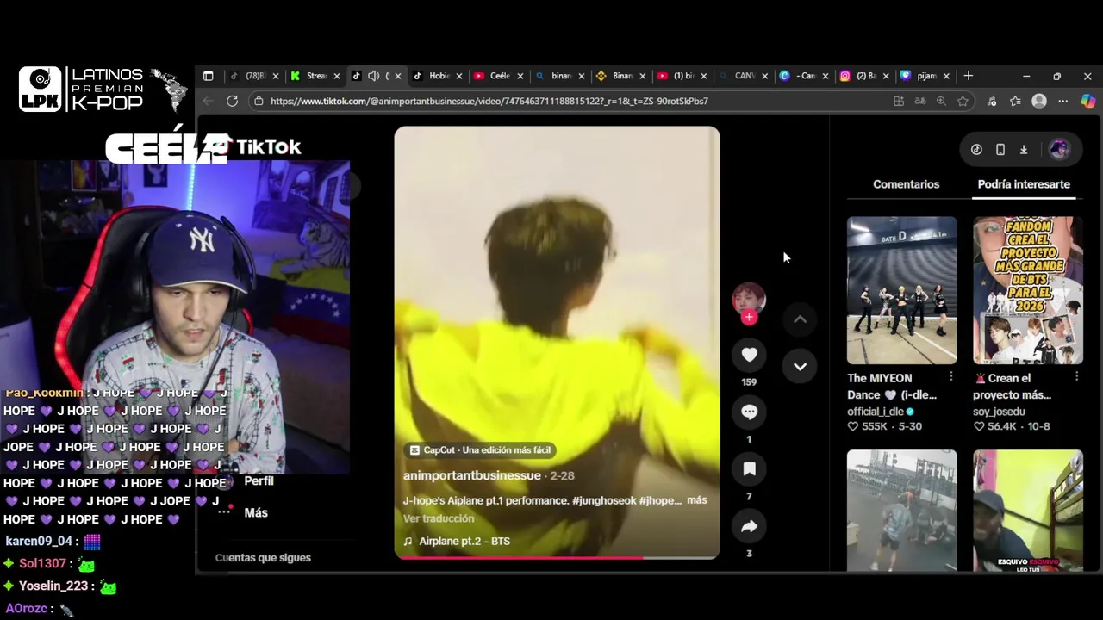Expand the video description with más
The image size is (1103, 620).
tap(697, 500)
